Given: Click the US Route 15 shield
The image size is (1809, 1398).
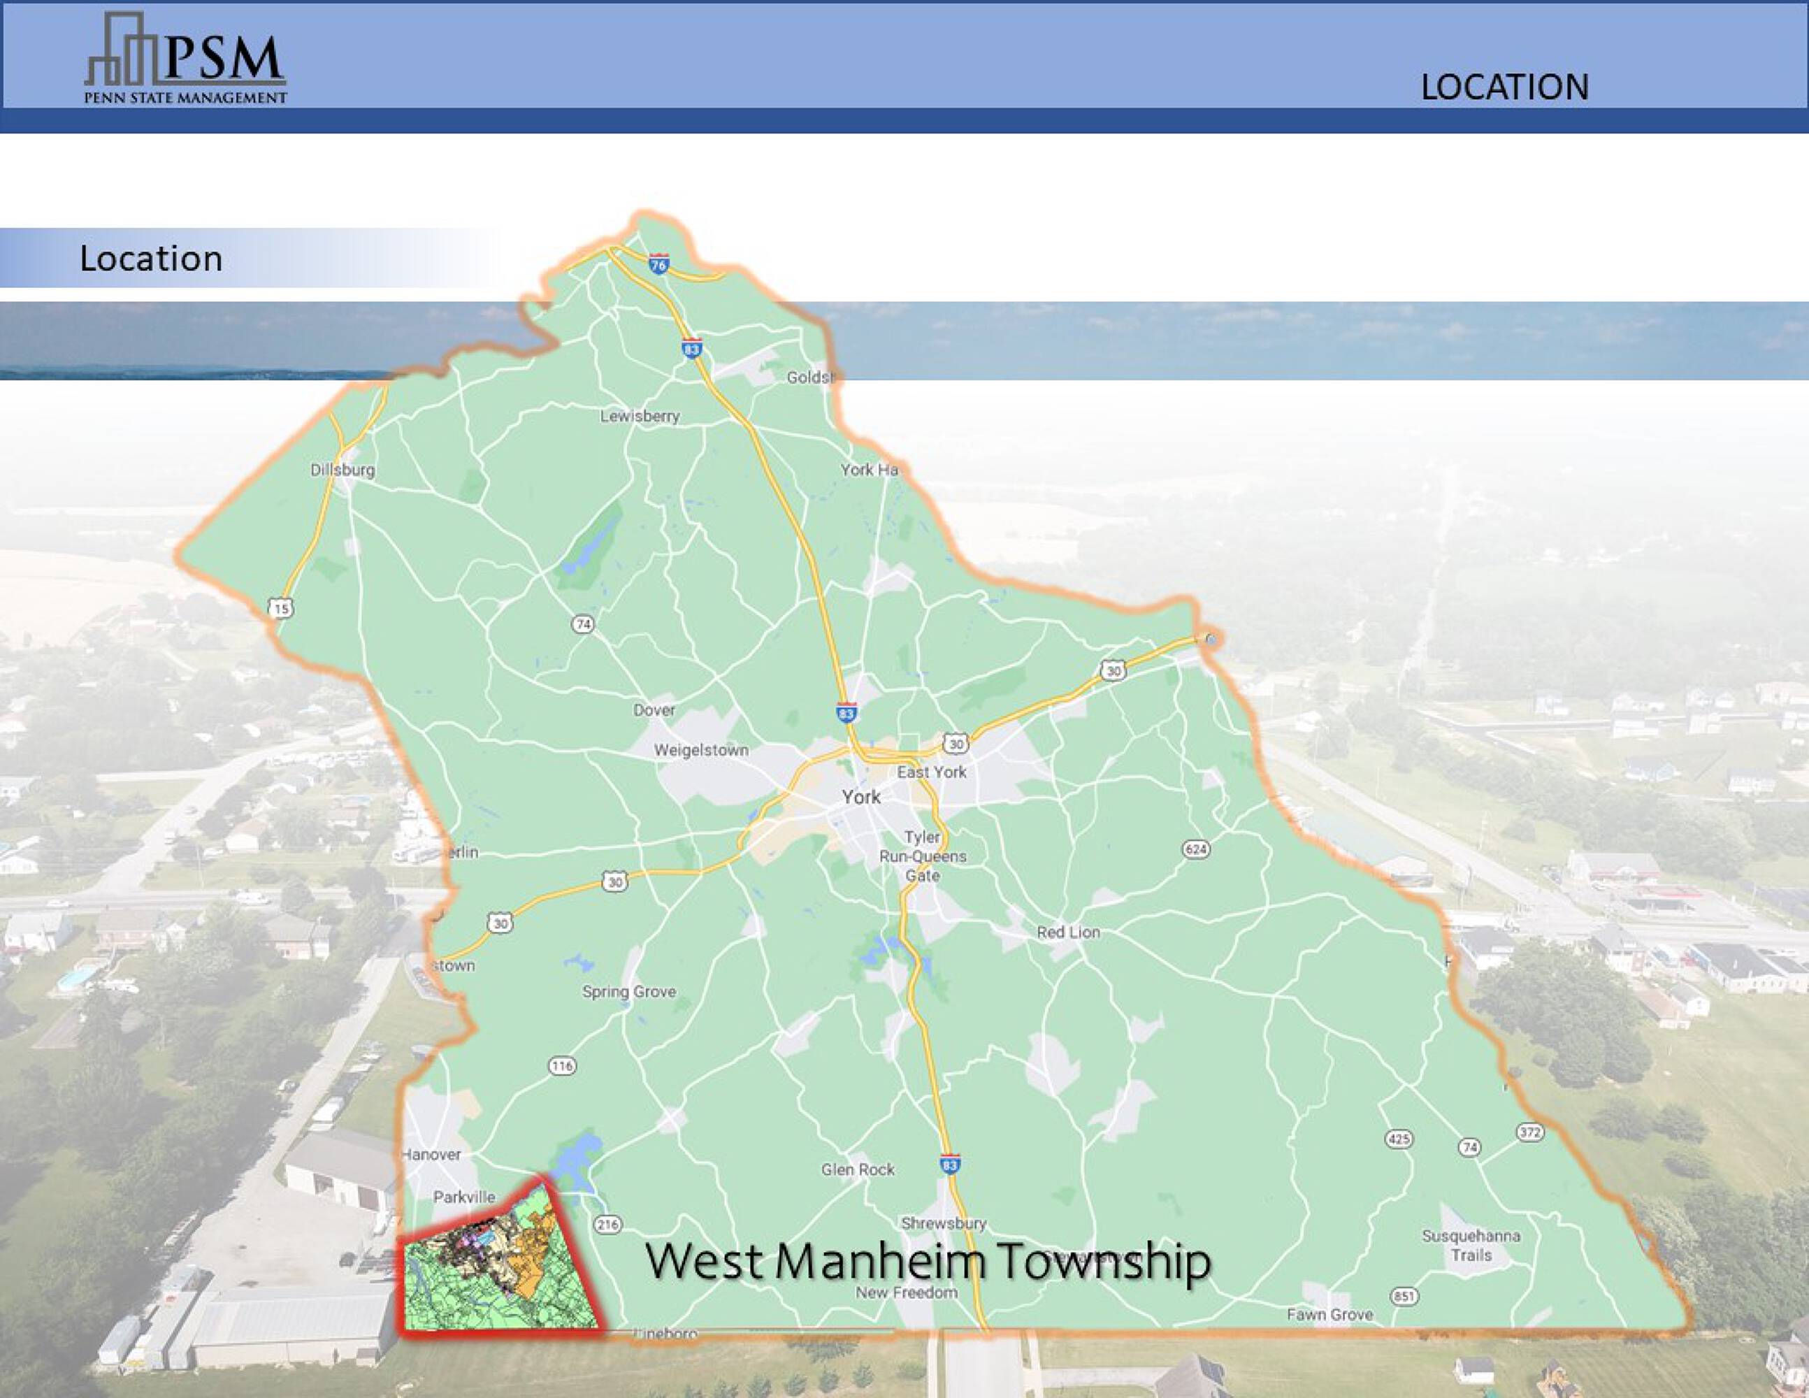Looking at the screenshot, I should click(282, 609).
